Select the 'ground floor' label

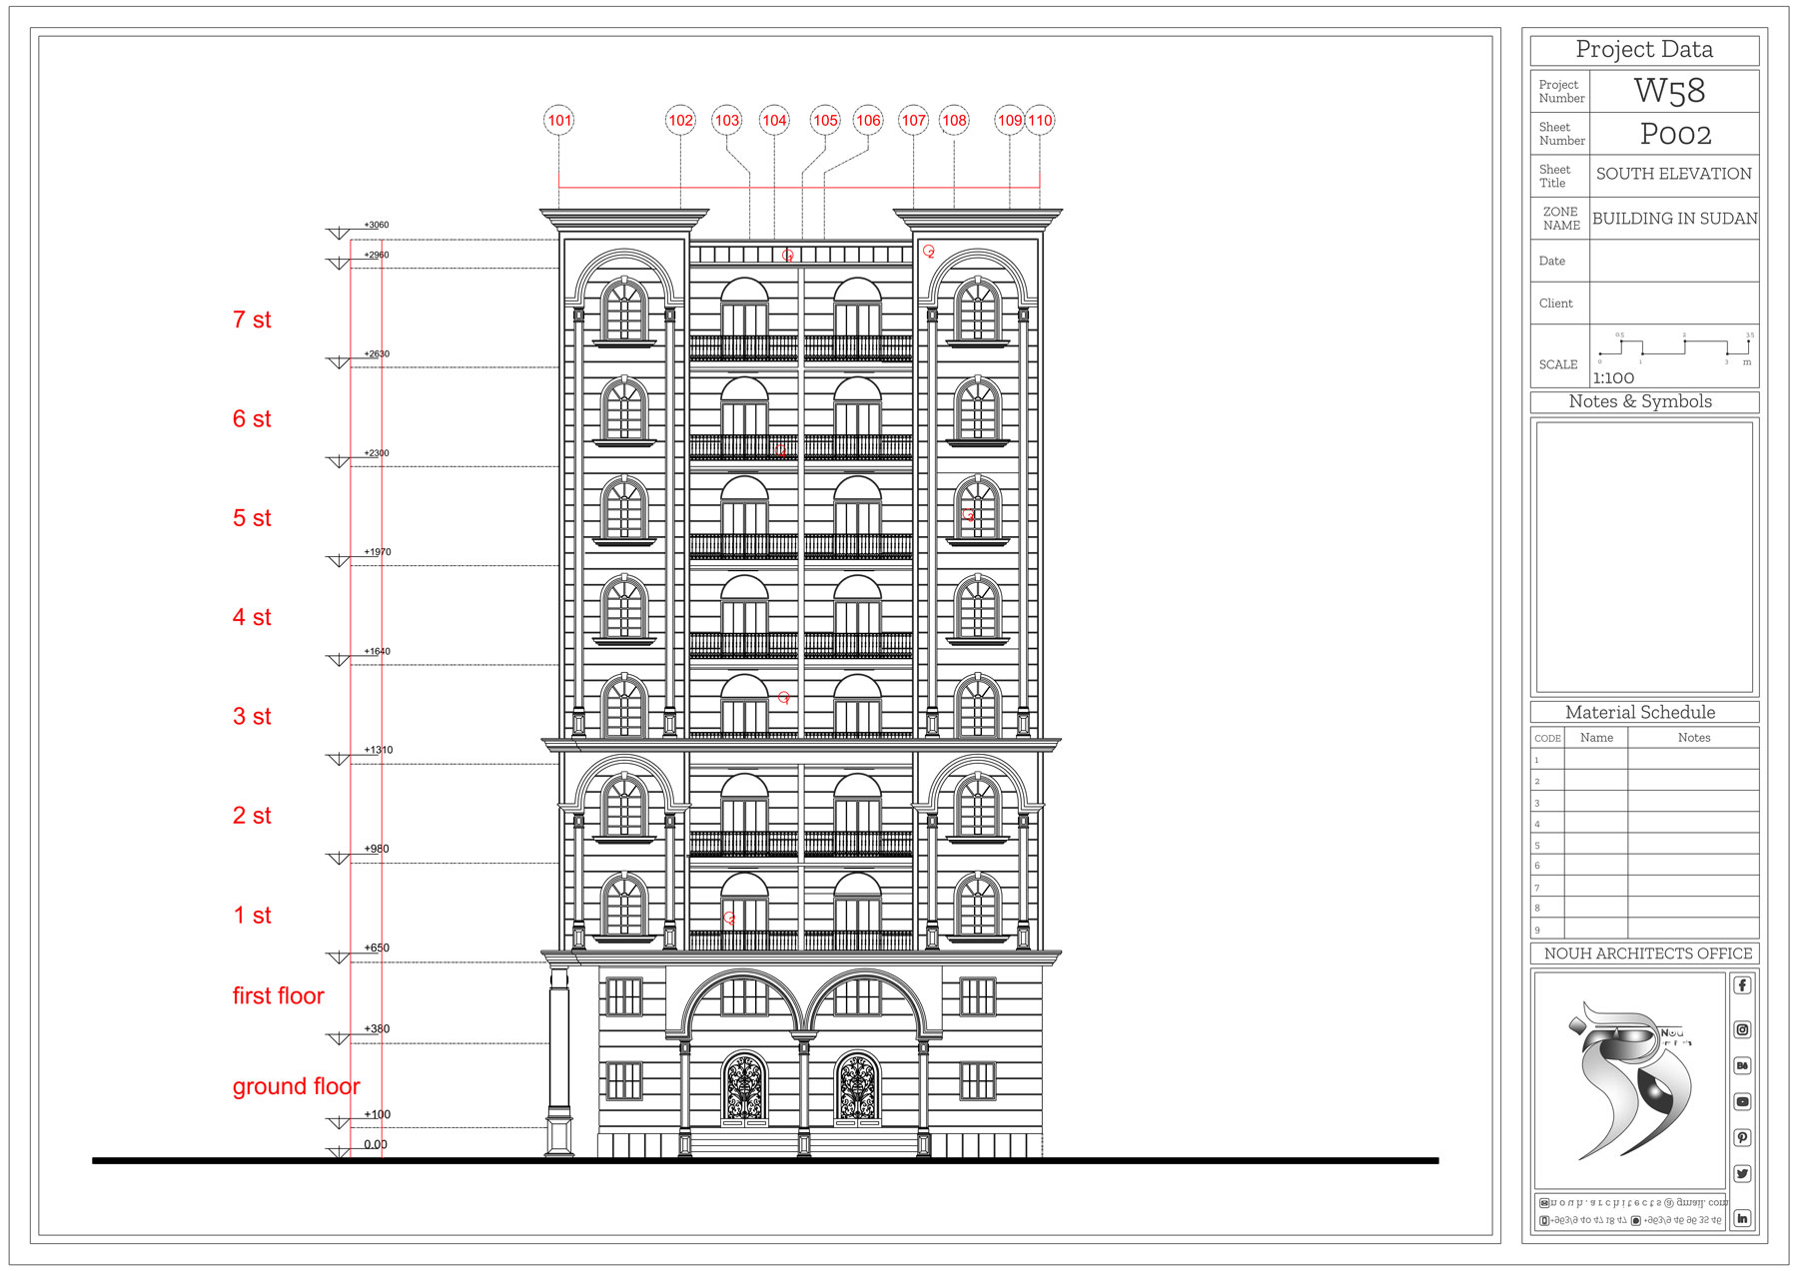pyautogui.click(x=296, y=1086)
